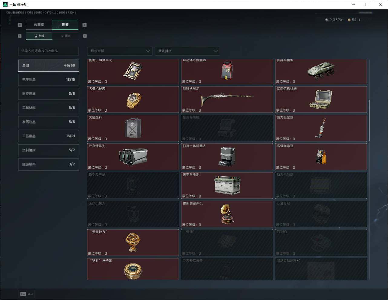Switch to the 常规 sub-tab

[39, 36]
